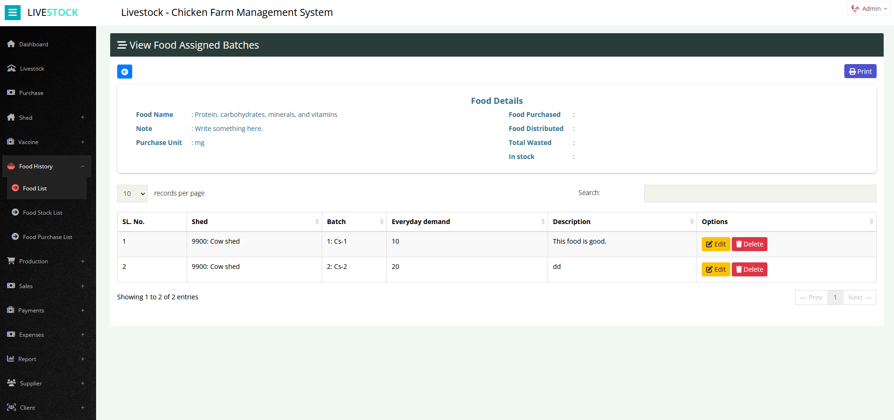The width and height of the screenshot is (894, 420).
Task: Click the Report chart icon
Action: tap(11, 359)
